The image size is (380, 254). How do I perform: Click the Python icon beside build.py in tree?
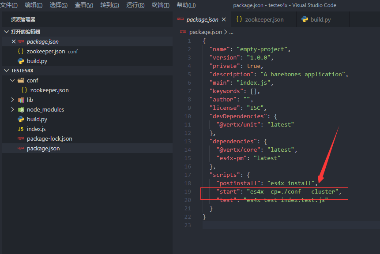[21, 119]
